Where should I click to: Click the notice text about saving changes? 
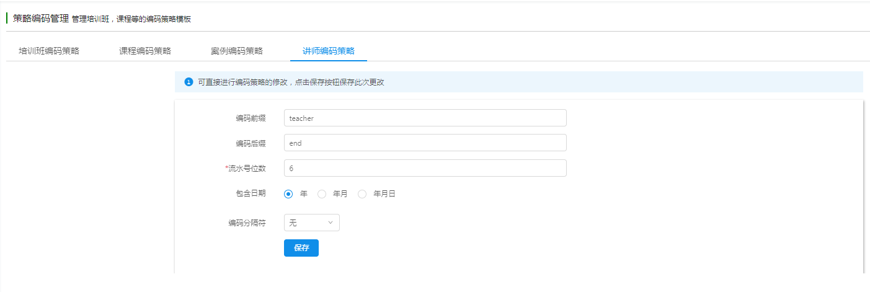(291, 82)
